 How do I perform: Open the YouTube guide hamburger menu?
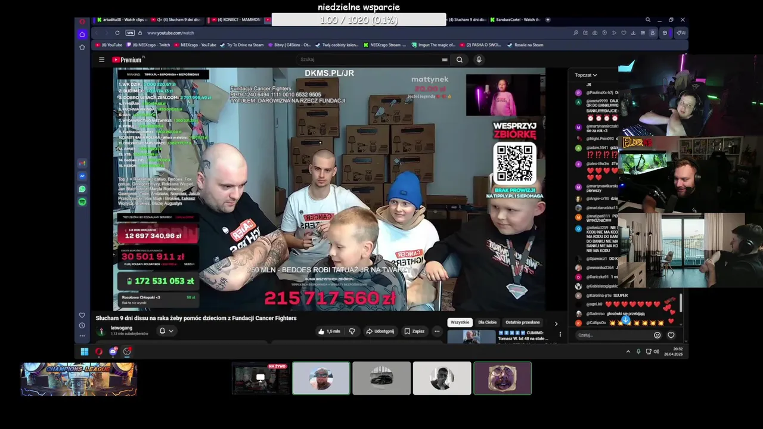(101, 60)
